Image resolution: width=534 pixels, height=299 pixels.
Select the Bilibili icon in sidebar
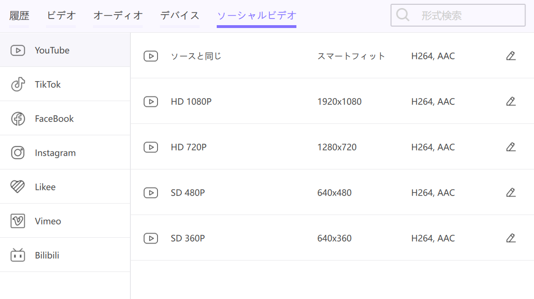(18, 255)
